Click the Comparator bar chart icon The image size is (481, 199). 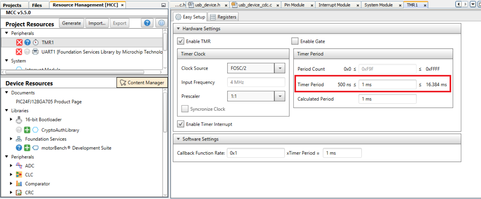coord(19,184)
